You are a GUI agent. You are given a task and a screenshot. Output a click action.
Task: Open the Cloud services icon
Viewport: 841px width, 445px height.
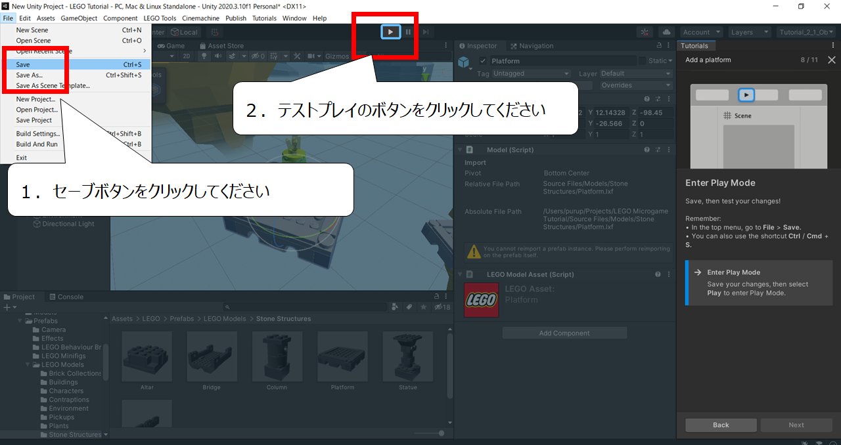(x=666, y=32)
